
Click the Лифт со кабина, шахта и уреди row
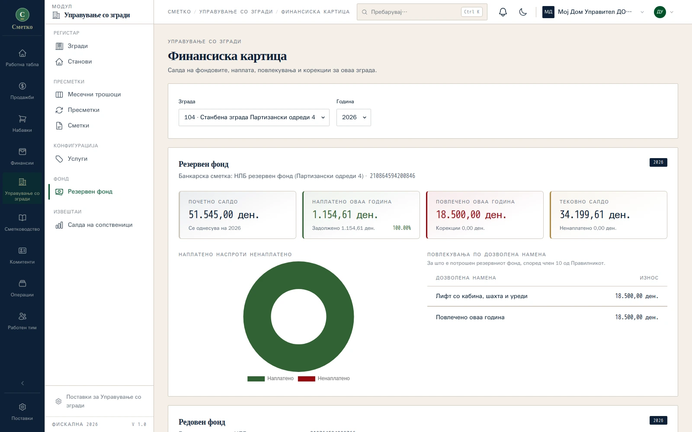547,296
